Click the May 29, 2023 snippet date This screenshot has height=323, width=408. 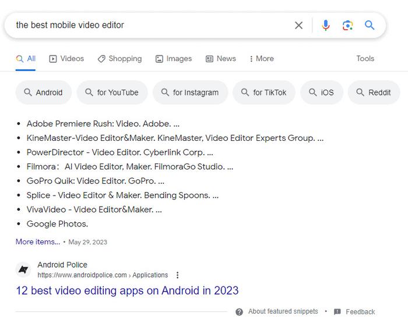(87, 242)
